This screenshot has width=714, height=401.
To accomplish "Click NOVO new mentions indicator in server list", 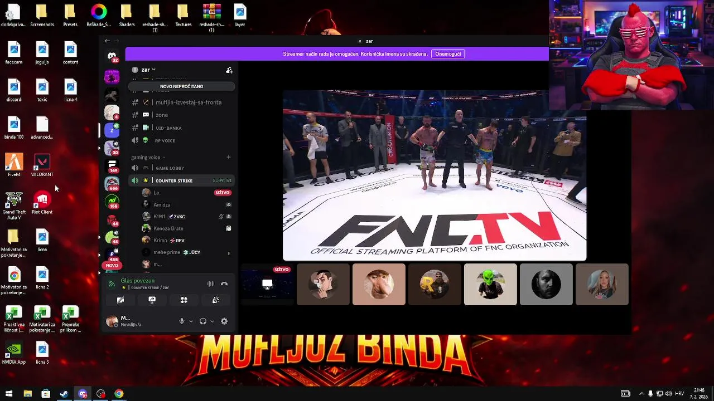I will [112, 266].
